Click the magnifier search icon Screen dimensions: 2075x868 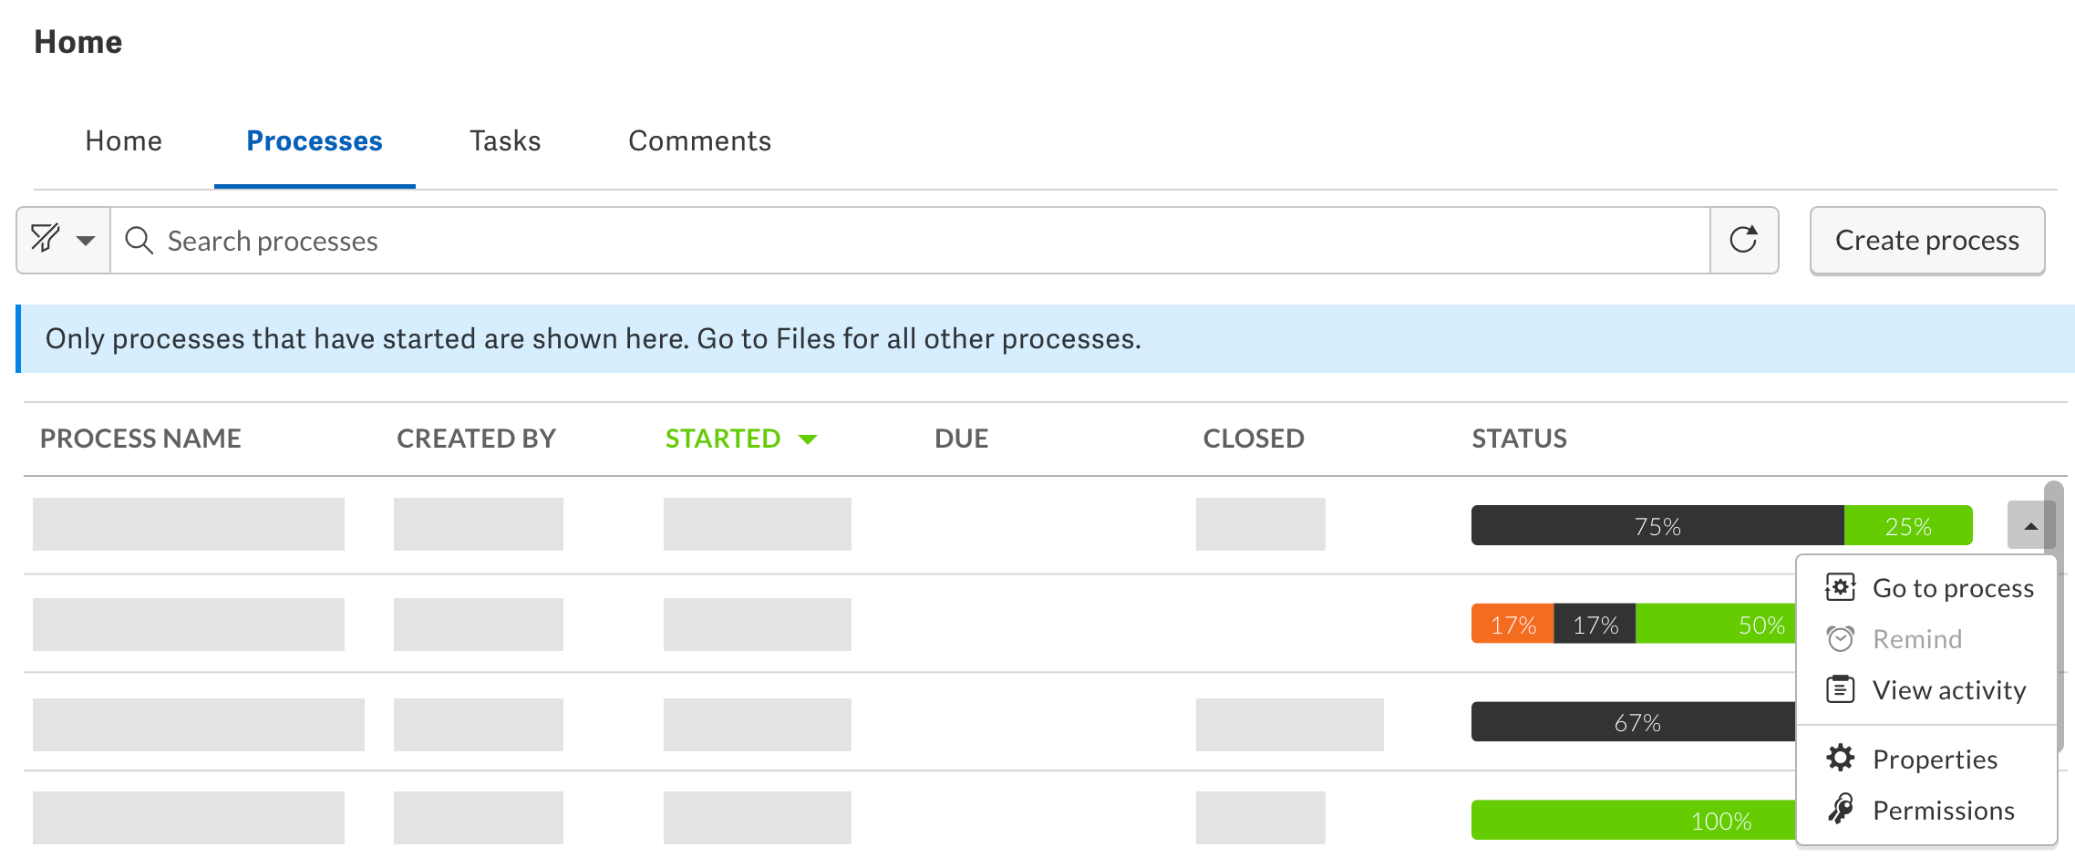pyautogui.click(x=139, y=240)
